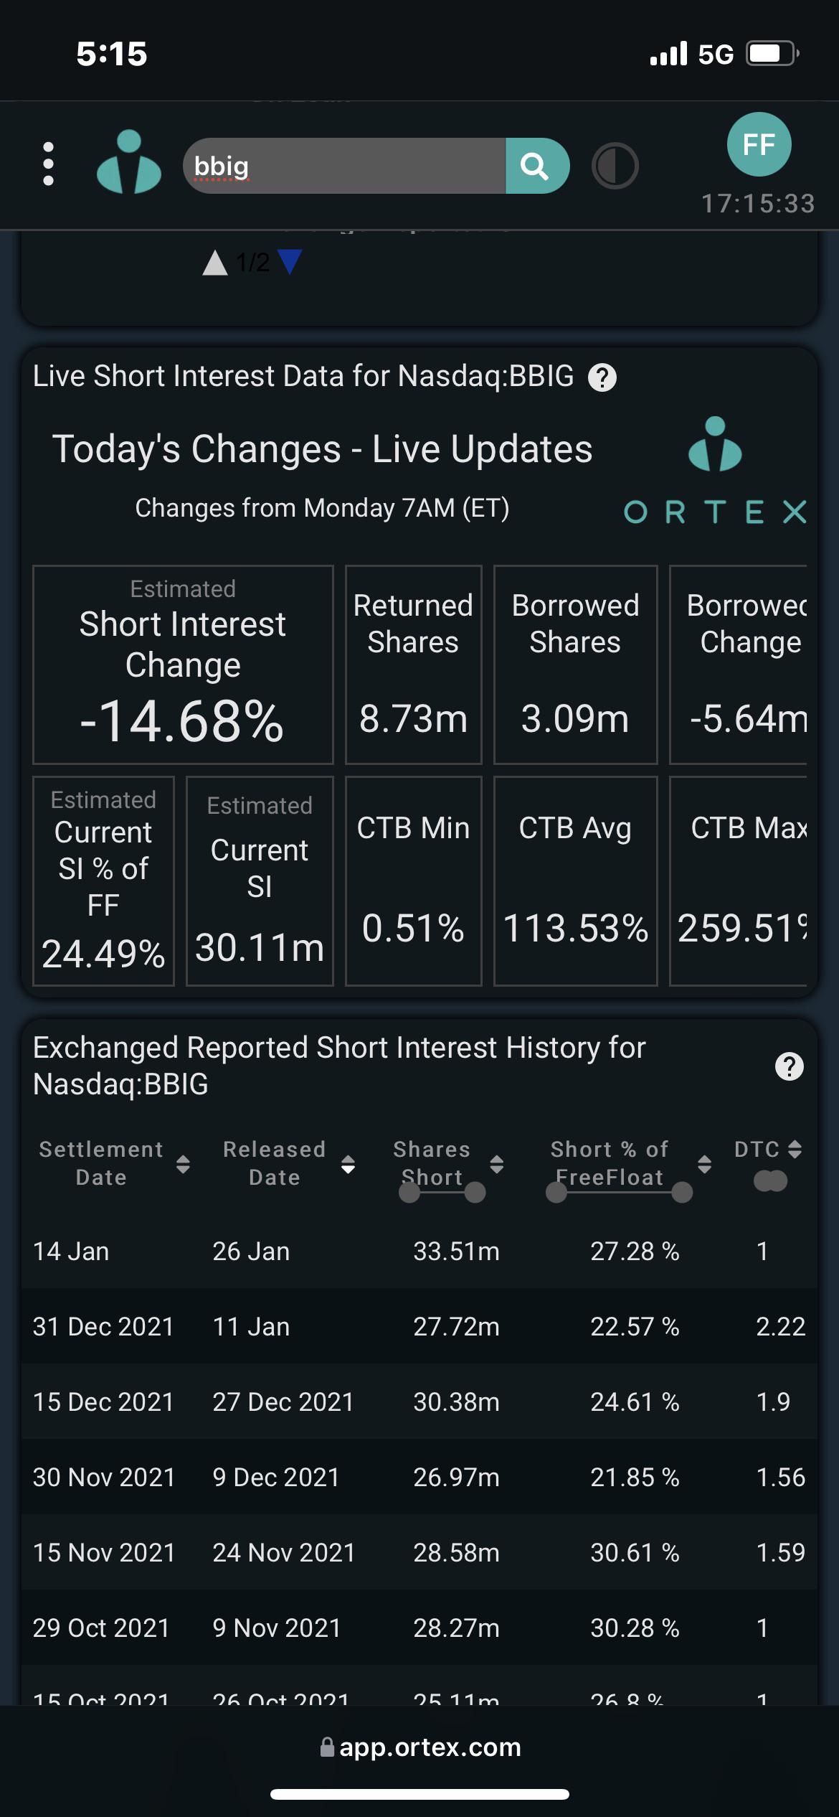Tap the Borrowed Shares 3.09m tile
The height and width of the screenshot is (1817, 839).
[575, 665]
